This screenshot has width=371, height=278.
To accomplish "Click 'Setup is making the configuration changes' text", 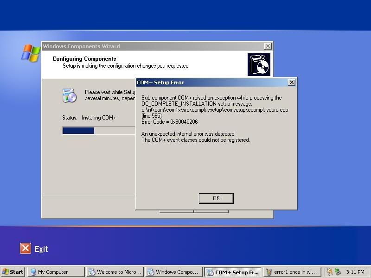I will [126, 66].
